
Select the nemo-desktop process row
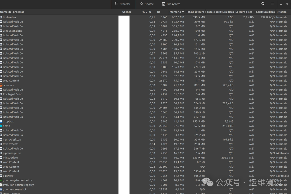tap(145, 139)
